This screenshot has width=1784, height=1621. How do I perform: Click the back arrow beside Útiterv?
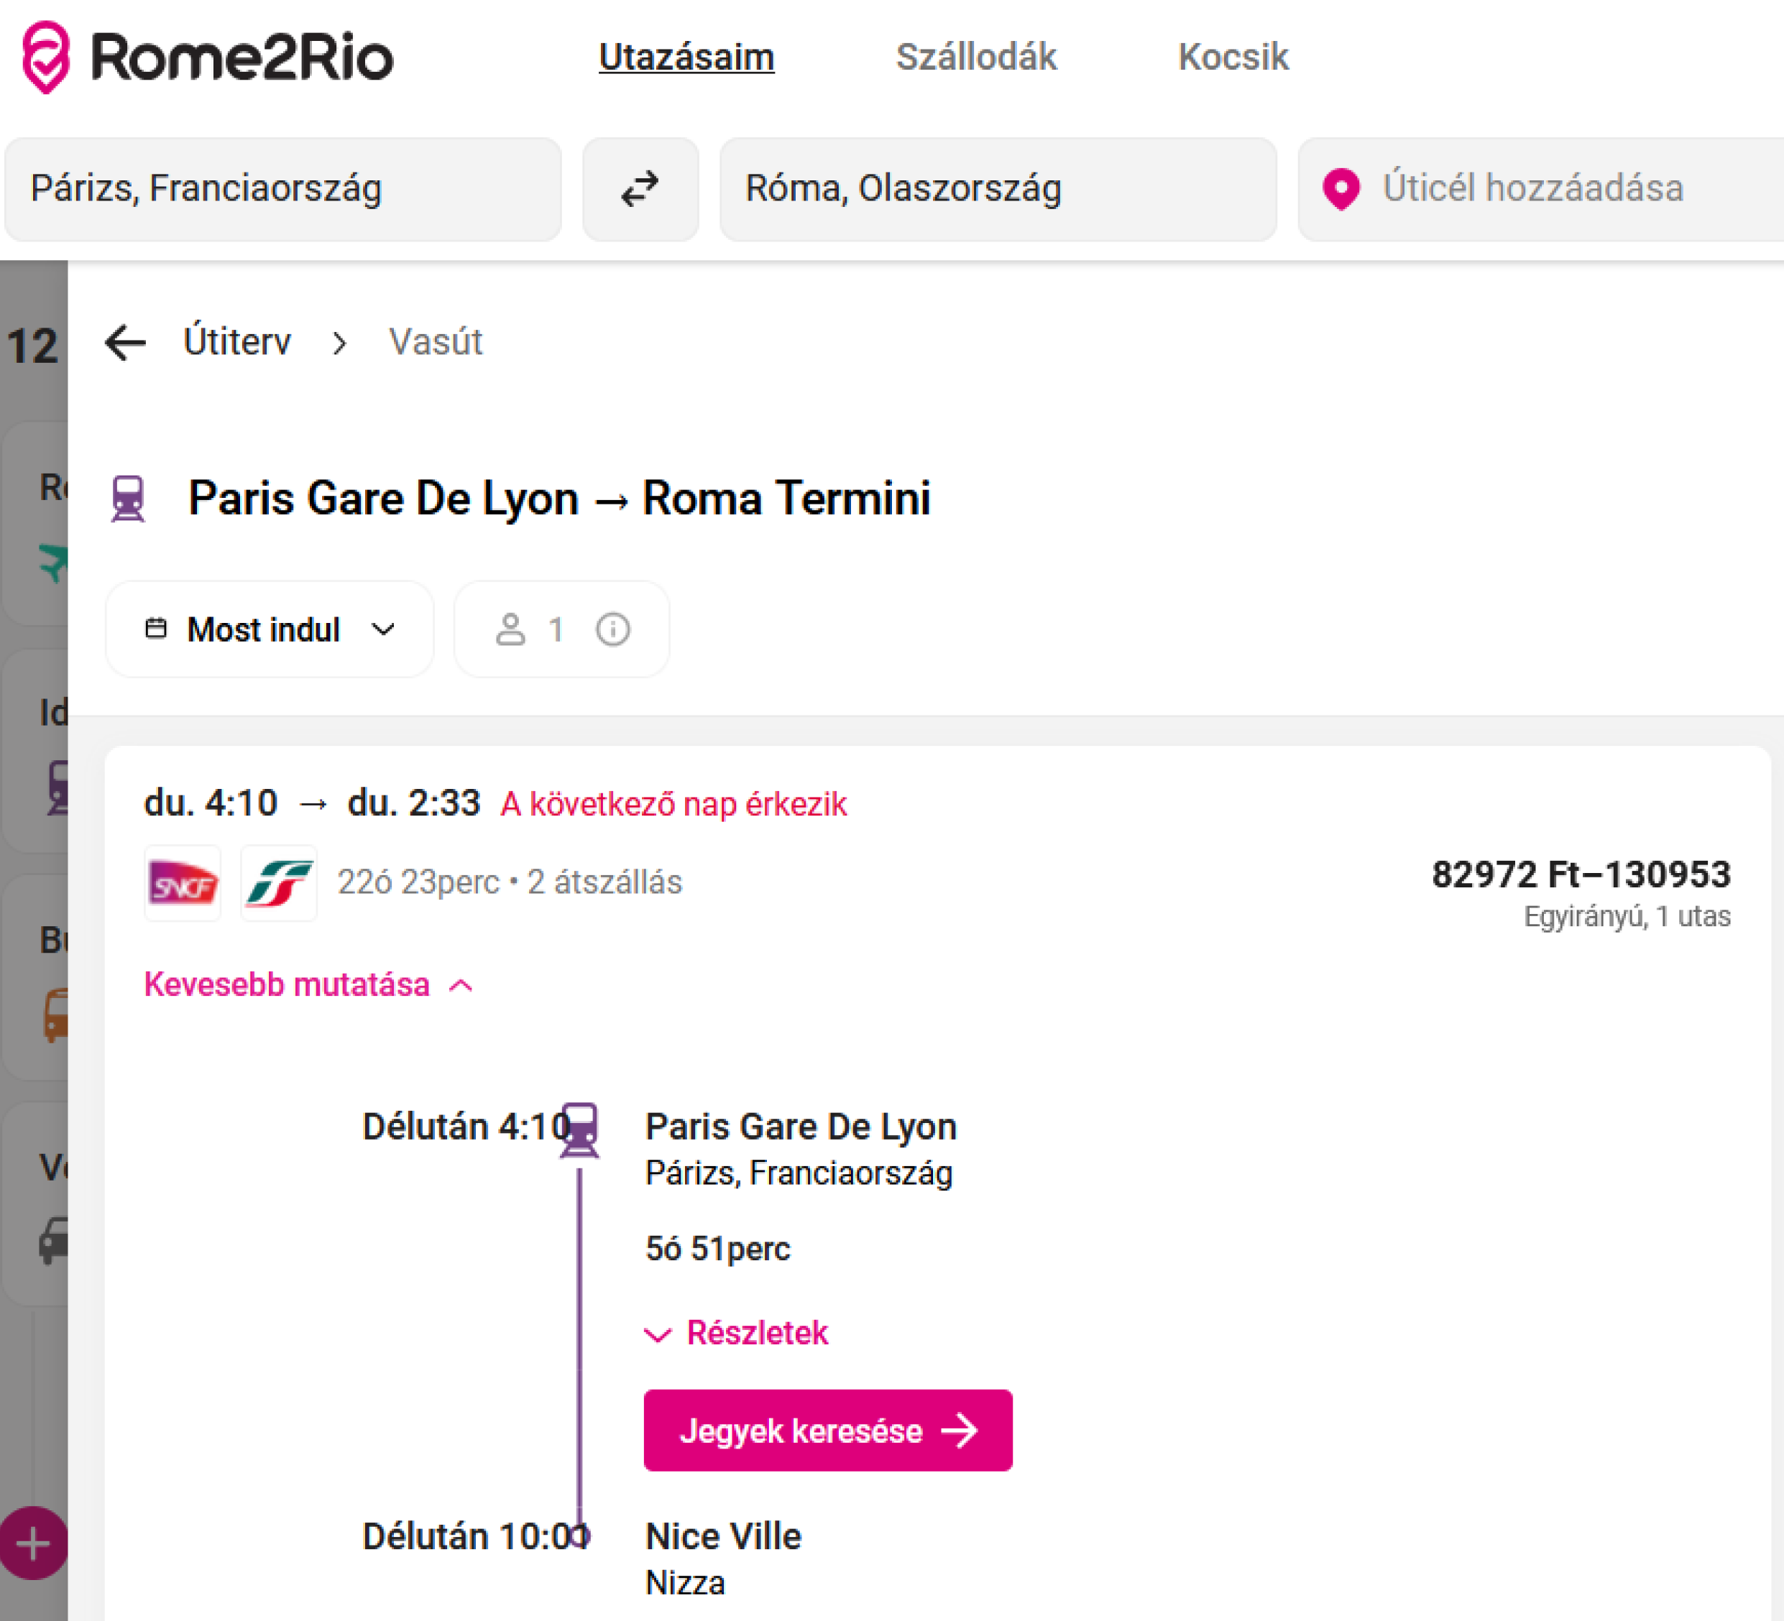coord(125,343)
